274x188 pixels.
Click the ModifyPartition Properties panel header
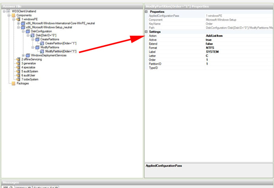tap(209, 6)
